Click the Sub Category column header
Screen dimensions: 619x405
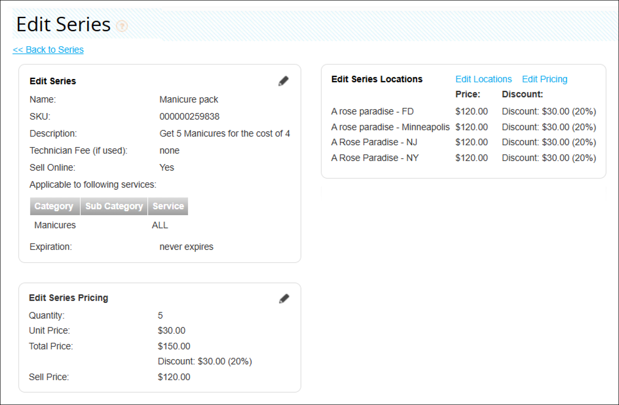point(114,206)
